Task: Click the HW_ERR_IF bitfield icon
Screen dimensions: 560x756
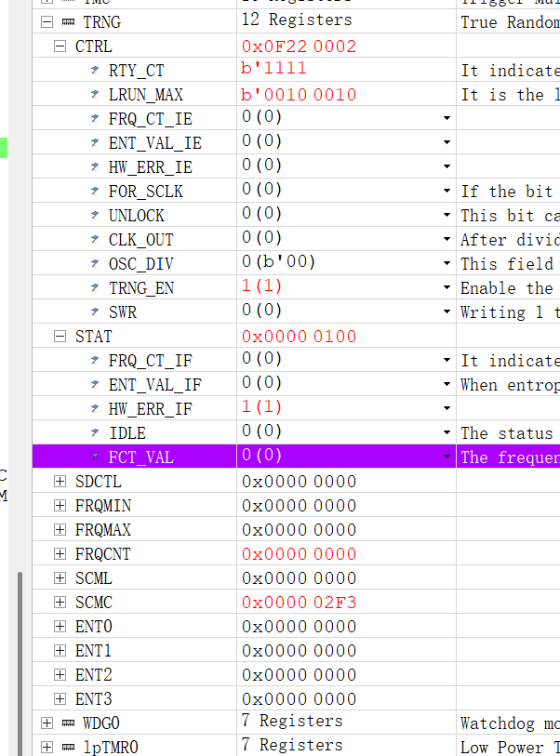Action: (x=95, y=409)
